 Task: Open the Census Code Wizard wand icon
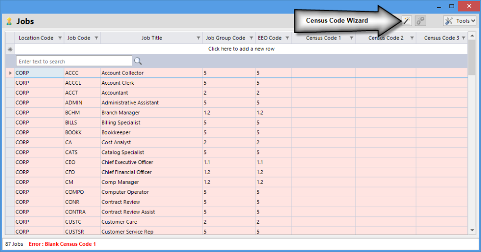[x=407, y=21]
